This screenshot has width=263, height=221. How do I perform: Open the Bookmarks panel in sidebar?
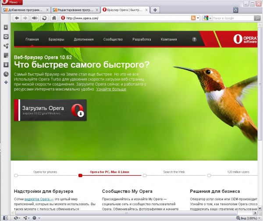(x=6, y=27)
